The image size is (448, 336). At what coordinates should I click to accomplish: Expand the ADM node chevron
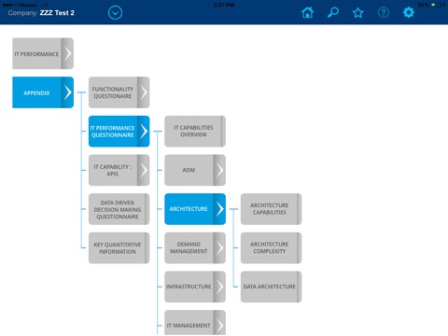[x=219, y=170]
